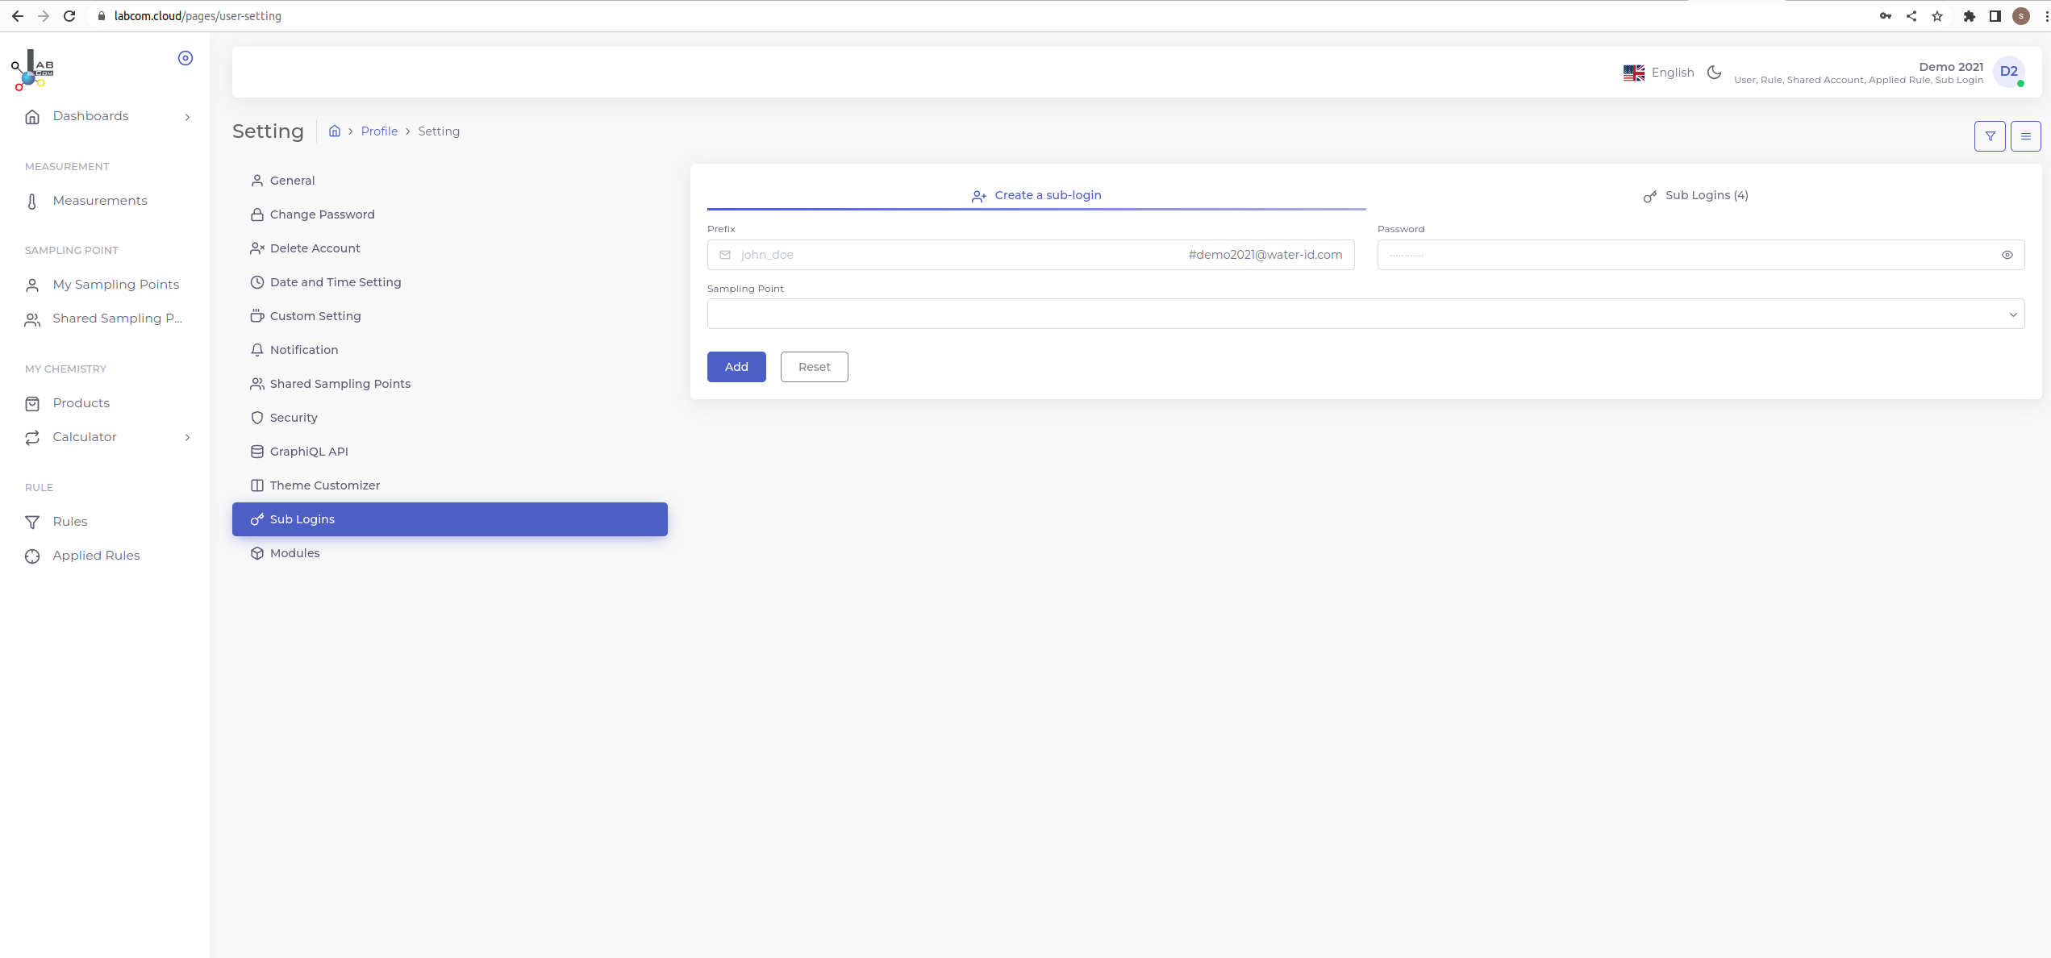Switch to Sub Logins (4) tab
Screen dimensions: 2051x958
click(x=1695, y=195)
